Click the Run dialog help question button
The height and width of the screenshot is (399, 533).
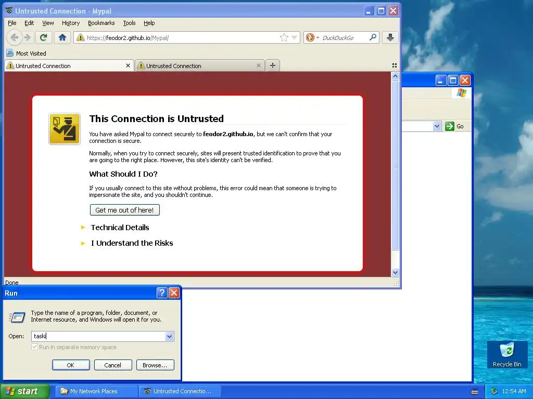[162, 293]
